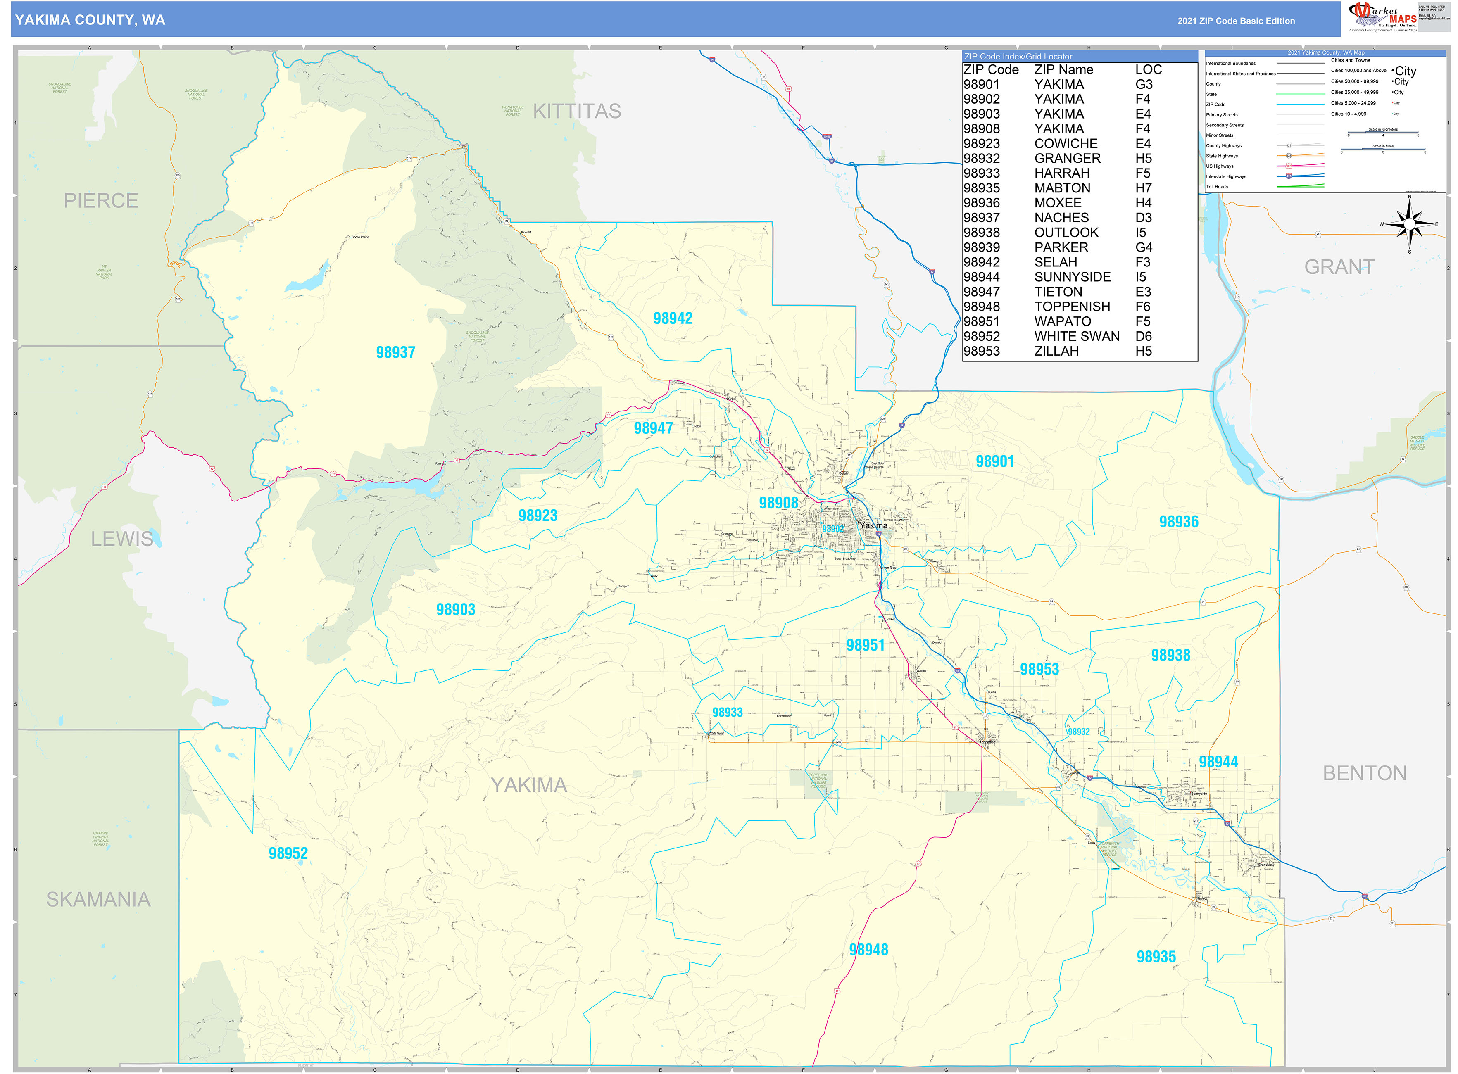1458x1074 pixels.
Task: Click the 98938 ZIP label on map
Action: [1170, 655]
